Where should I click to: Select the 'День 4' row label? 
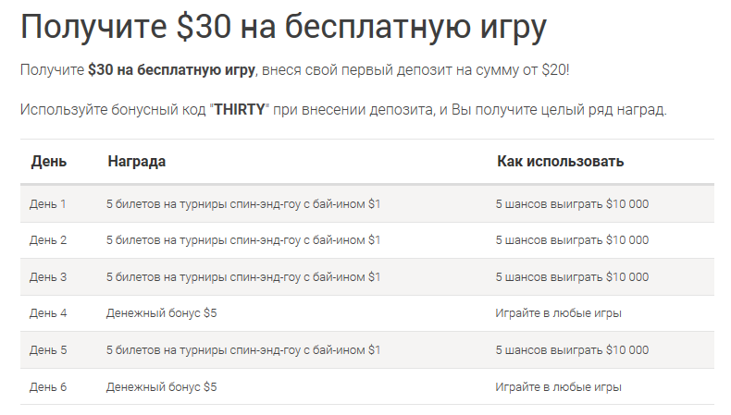(48, 313)
